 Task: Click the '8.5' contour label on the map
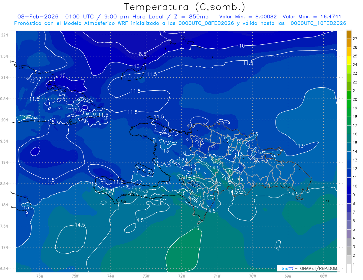pyautogui.click(x=142, y=54)
